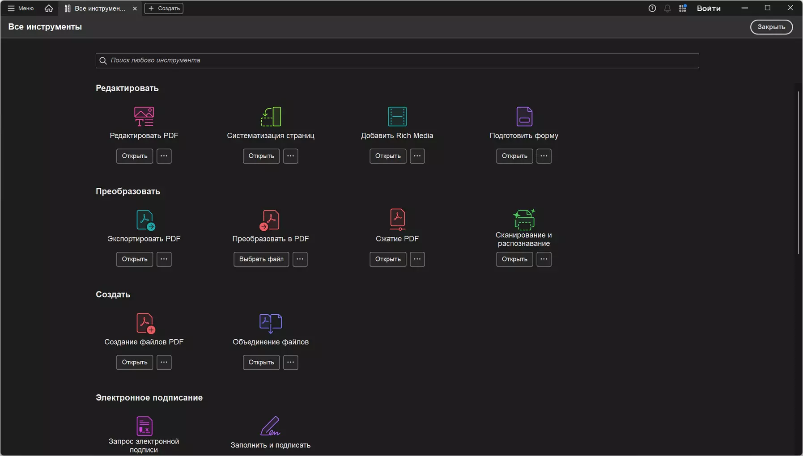Open Систематизация страниц with Открыть button
The width and height of the screenshot is (803, 456).
(x=261, y=156)
